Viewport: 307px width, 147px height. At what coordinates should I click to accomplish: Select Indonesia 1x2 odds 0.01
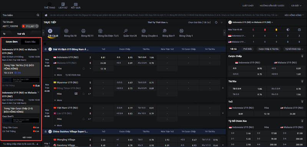point(103,57)
